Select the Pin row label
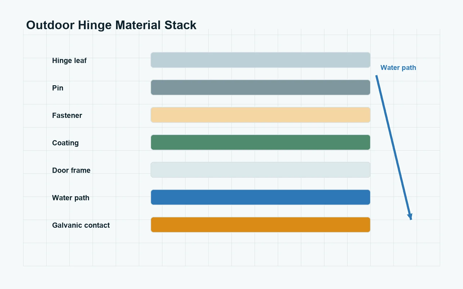 click(x=58, y=88)
